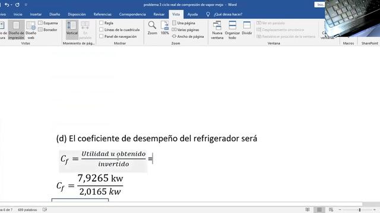Click the 689 palabras word count

pos(27,210)
